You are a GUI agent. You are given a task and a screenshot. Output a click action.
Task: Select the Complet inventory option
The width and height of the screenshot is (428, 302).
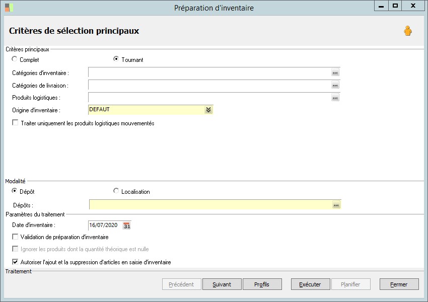pos(15,59)
